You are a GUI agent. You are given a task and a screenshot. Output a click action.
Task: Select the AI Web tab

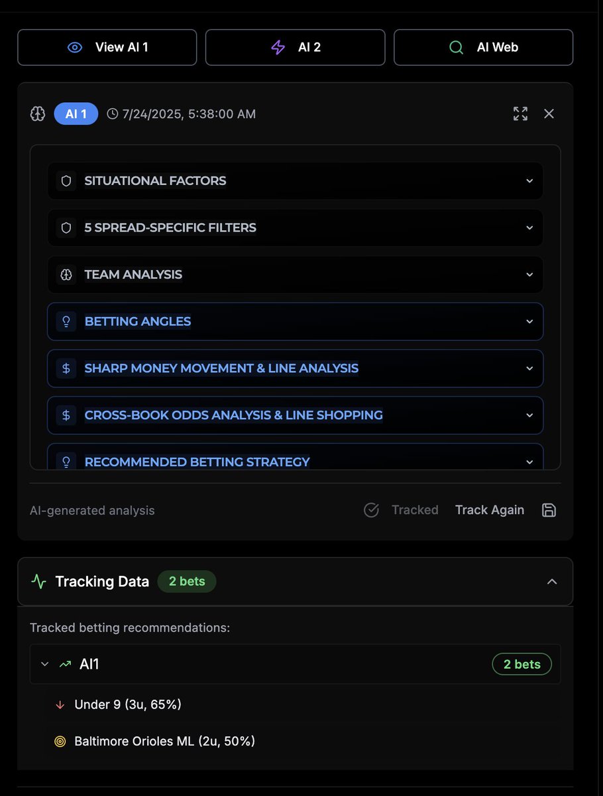483,47
